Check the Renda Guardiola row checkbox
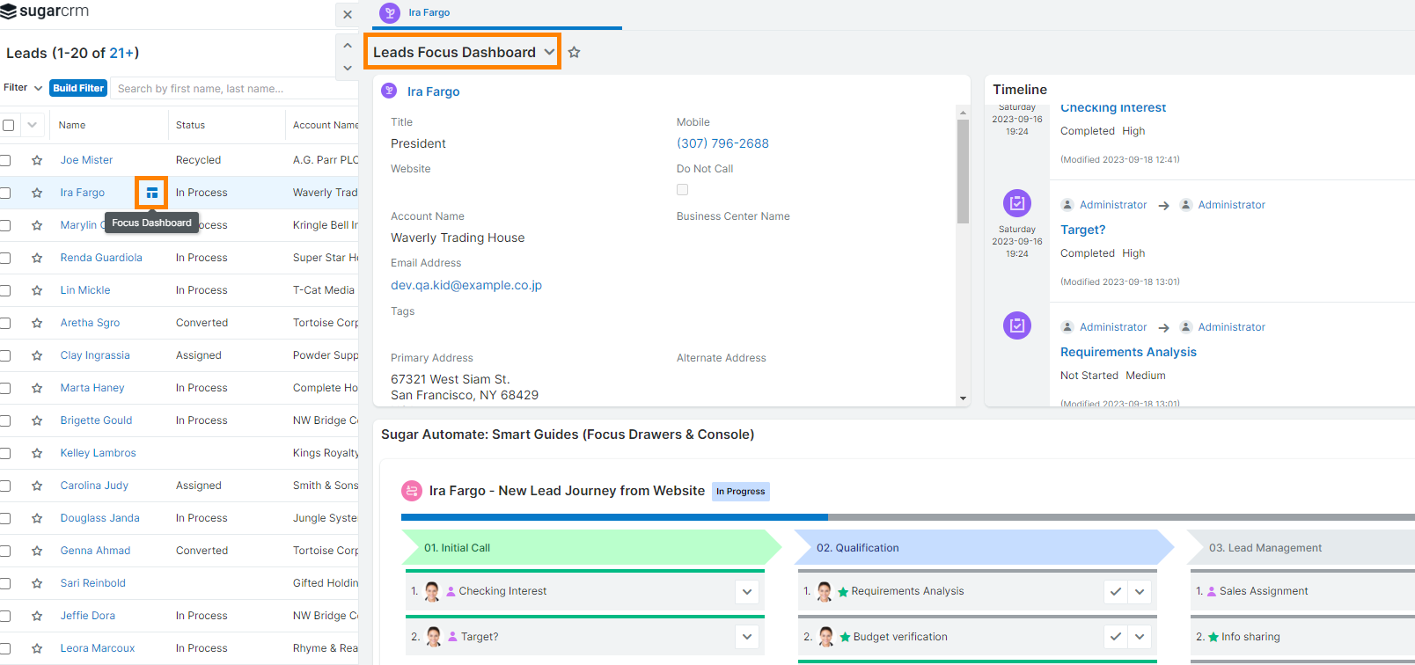The height and width of the screenshot is (665, 1415). click(x=5, y=258)
